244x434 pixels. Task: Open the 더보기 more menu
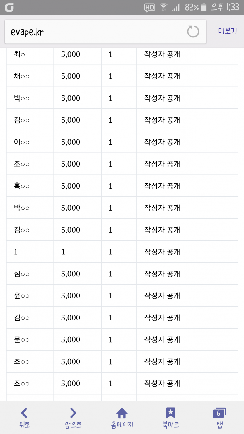coord(228,31)
